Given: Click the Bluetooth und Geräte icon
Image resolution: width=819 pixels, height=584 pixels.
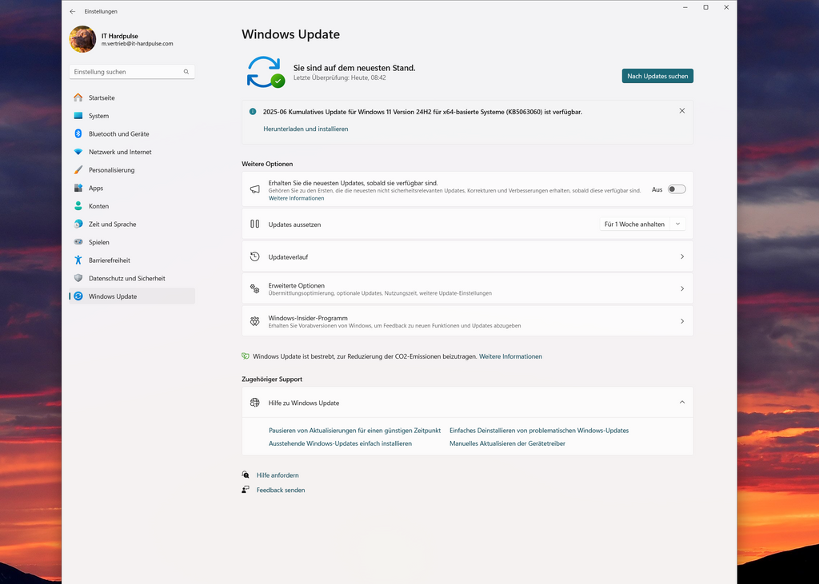Looking at the screenshot, I should pos(78,133).
